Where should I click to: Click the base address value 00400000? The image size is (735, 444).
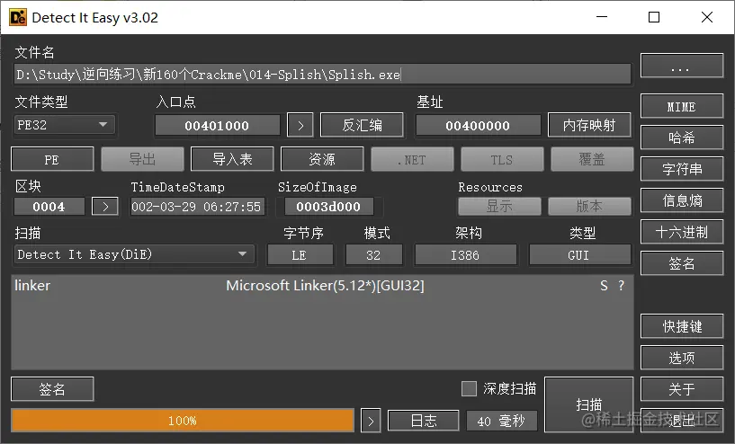[x=478, y=125]
